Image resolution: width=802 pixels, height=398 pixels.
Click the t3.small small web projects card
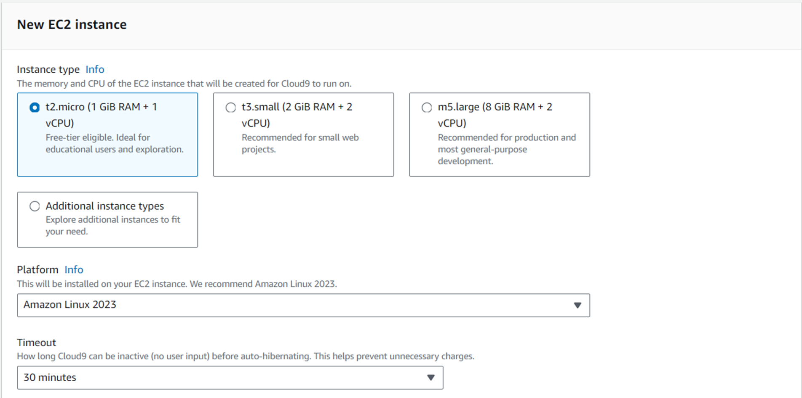pos(303,134)
